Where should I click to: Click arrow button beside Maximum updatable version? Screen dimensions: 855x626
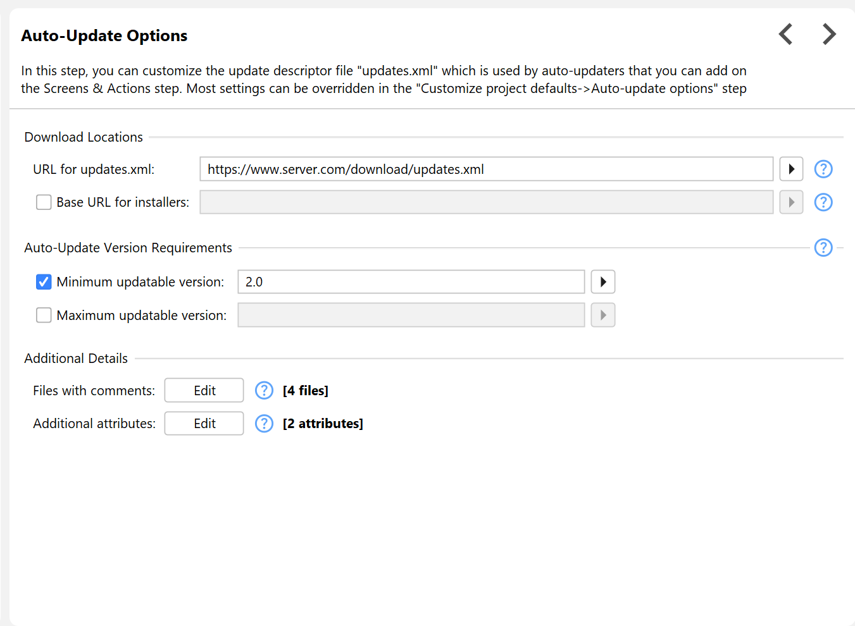pos(602,316)
